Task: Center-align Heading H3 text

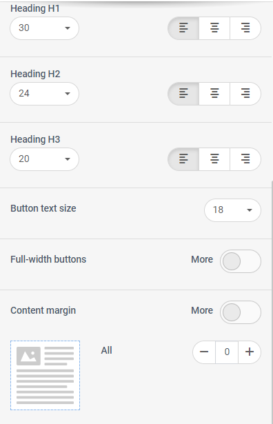Action: [214, 159]
